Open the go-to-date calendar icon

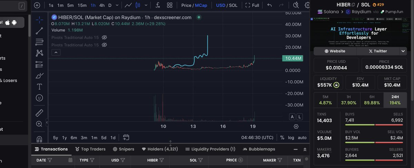pyautogui.click(x=126, y=137)
